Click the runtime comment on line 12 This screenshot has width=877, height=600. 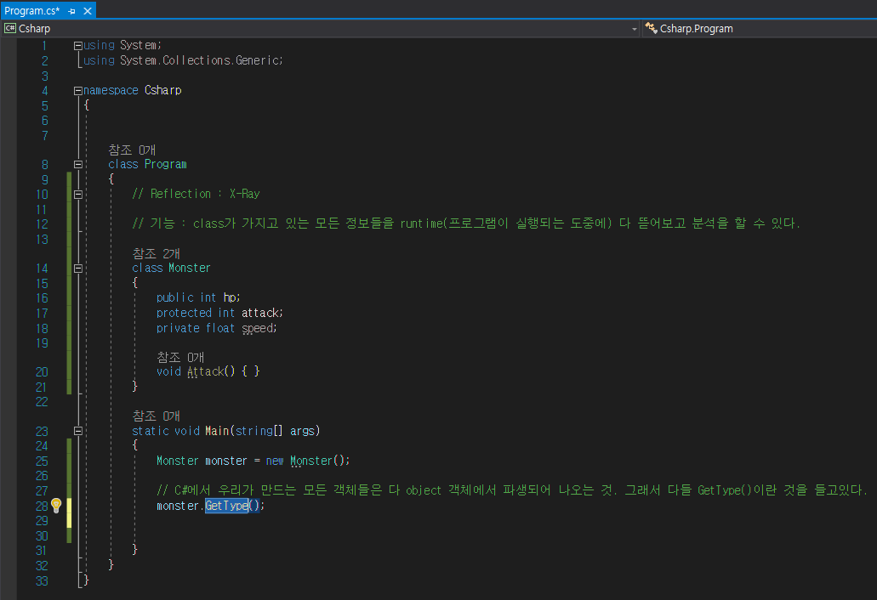coord(466,224)
